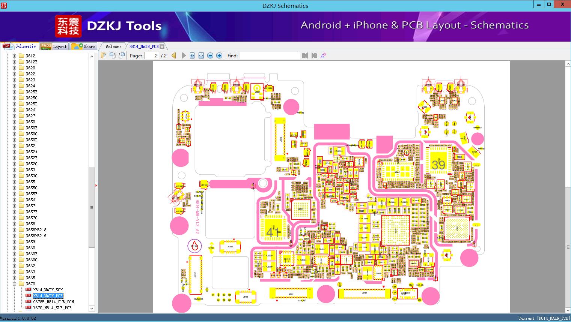This screenshot has width=571, height=322.
Task: Expand the X659 folder node
Action: pos(15,242)
